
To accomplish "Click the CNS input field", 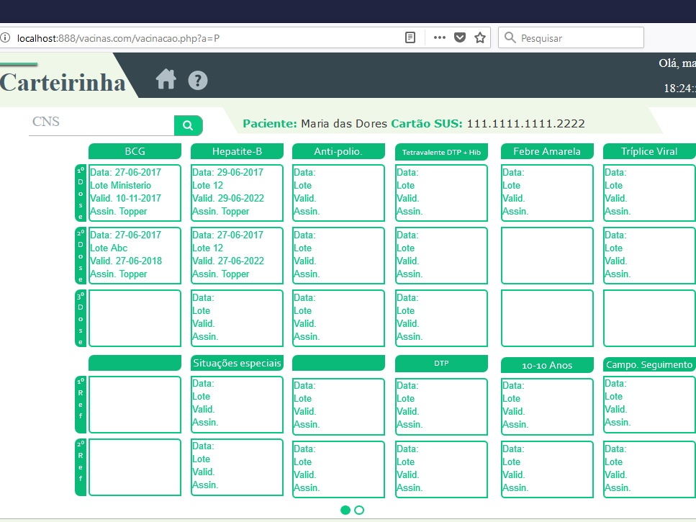I will [x=101, y=123].
